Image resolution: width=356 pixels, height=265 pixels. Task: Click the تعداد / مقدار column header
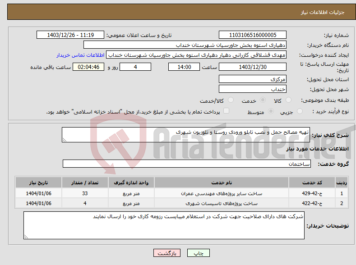(85, 183)
